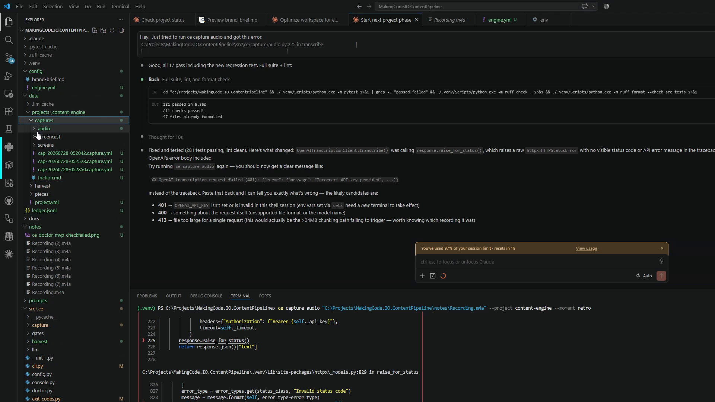The image size is (715, 402).
Task: Open the Search view in activity bar
Action: (x=9, y=40)
